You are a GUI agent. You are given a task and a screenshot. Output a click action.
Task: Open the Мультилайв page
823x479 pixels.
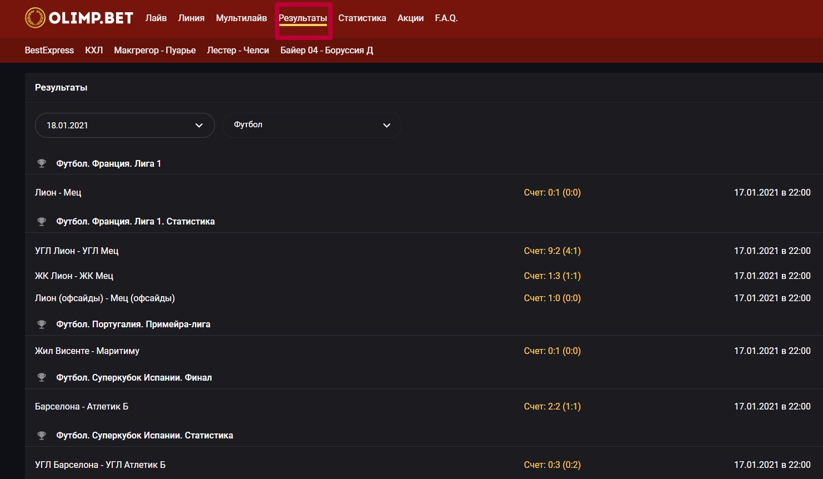point(241,18)
